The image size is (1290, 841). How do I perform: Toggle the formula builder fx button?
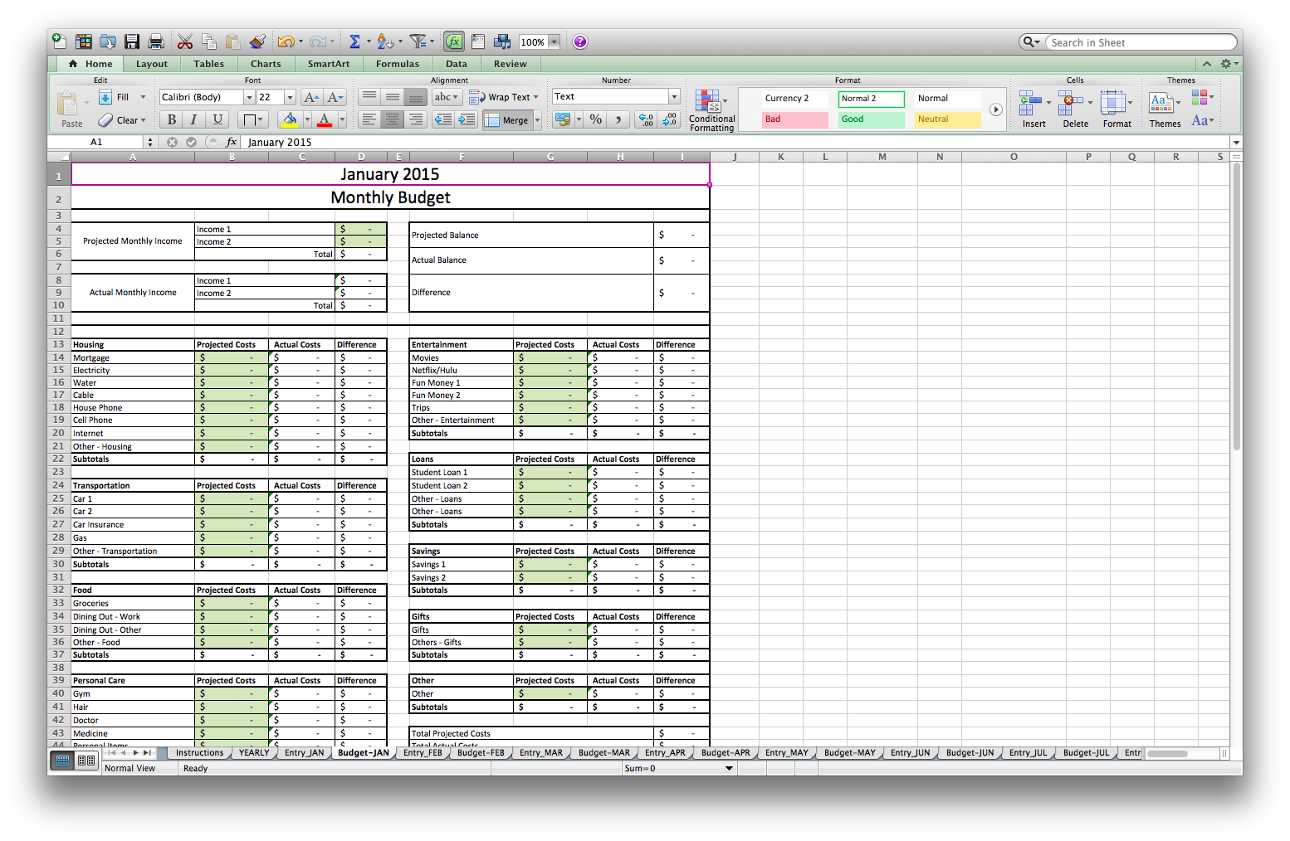click(x=453, y=41)
